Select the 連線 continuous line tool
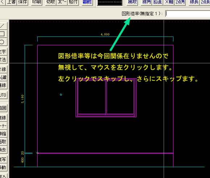Screen dimensions: 210x178 pyautogui.click(x=3, y=85)
